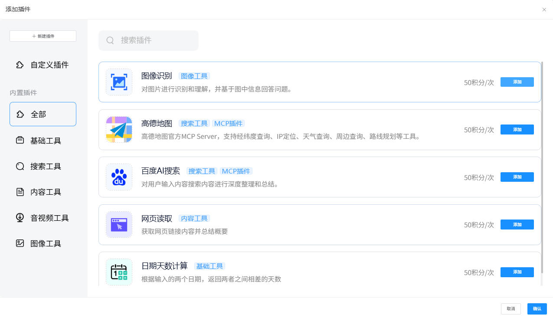Add the 网页读取 plugin
This screenshot has width=553, height=318.
[x=517, y=224]
